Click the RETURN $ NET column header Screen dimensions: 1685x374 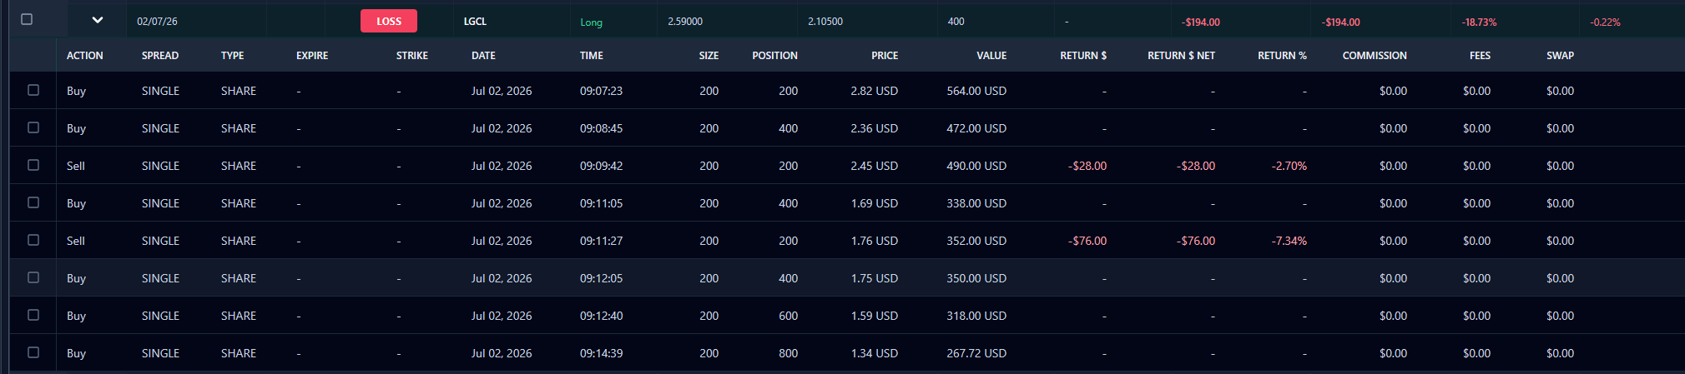tap(1181, 56)
